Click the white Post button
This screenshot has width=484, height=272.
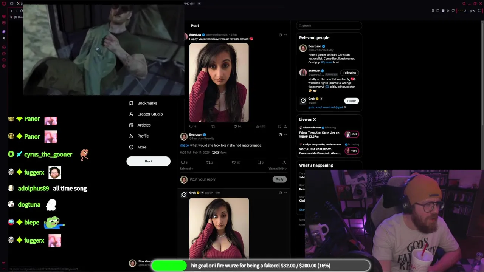point(148,161)
